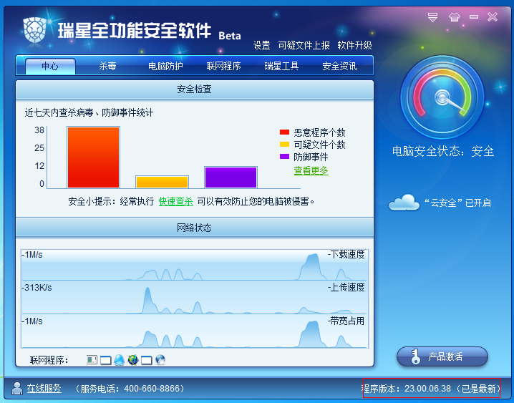Click the 38 value on the chart axis

(39, 130)
